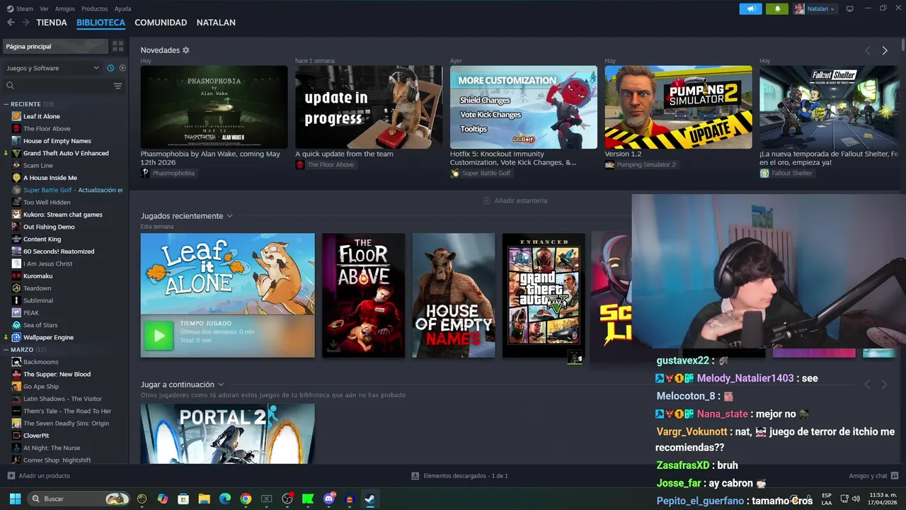The width and height of the screenshot is (906, 510).
Task: Show previous Novedades items with left arrow
Action: 867,50
